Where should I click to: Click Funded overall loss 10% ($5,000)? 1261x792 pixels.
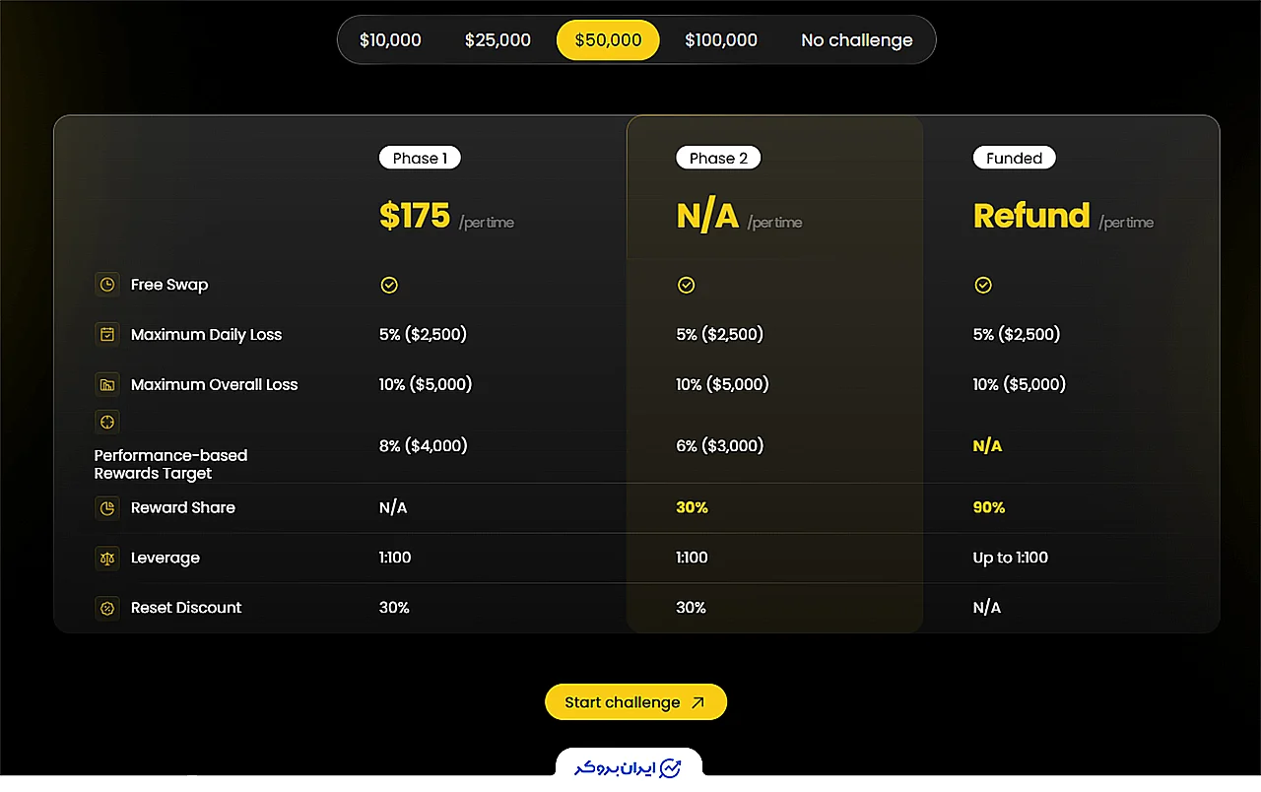[1020, 384]
